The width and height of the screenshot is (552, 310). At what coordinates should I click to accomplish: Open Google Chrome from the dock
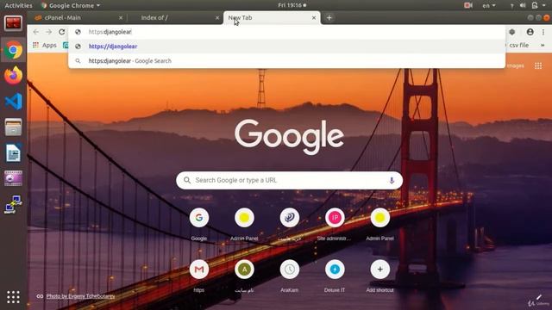(x=14, y=50)
